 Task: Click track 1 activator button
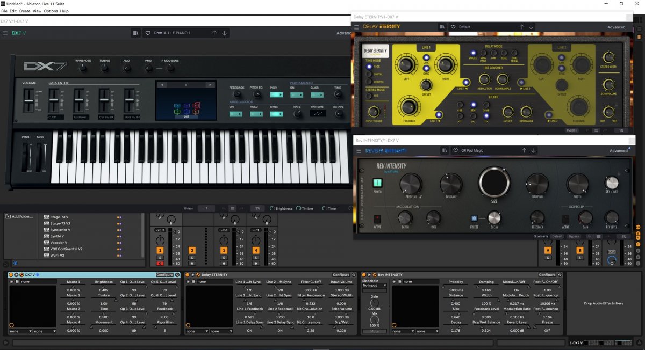(160, 251)
